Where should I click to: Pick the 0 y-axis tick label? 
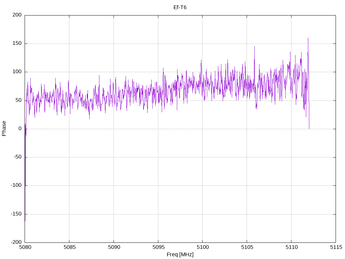[20, 129]
